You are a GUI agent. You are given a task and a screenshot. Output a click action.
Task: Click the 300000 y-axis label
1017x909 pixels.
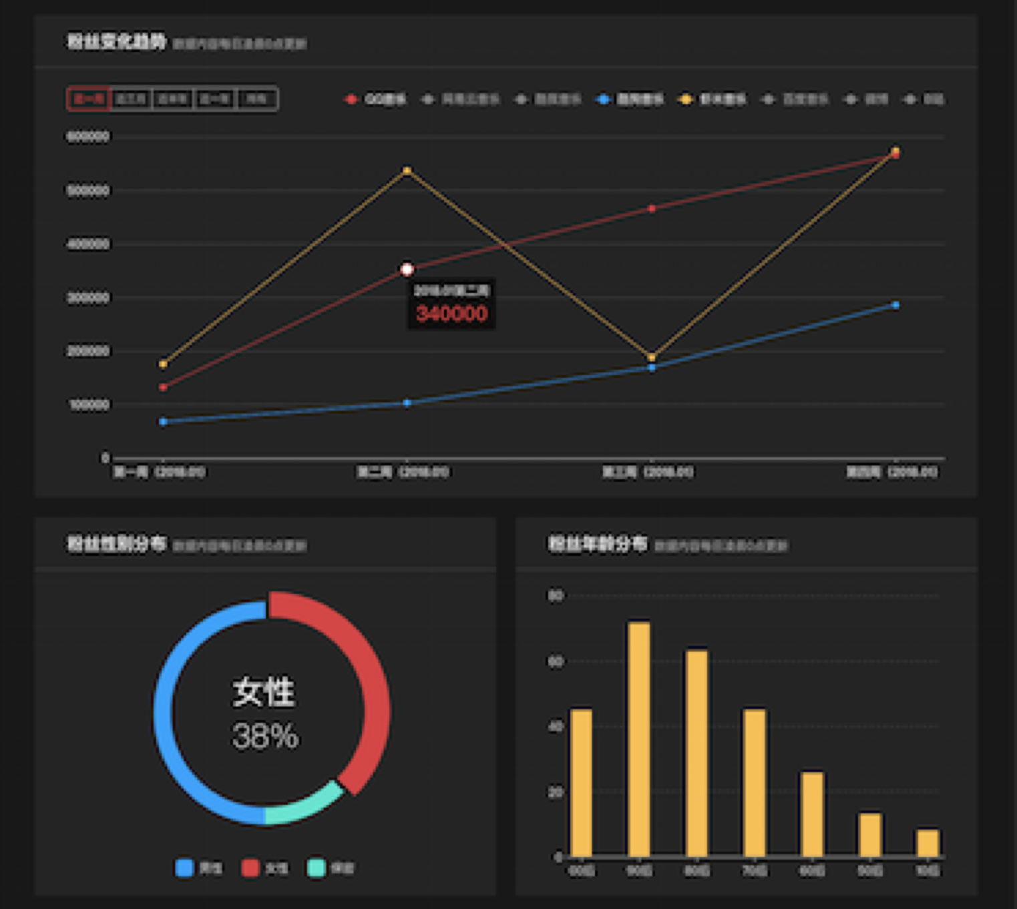(87, 298)
